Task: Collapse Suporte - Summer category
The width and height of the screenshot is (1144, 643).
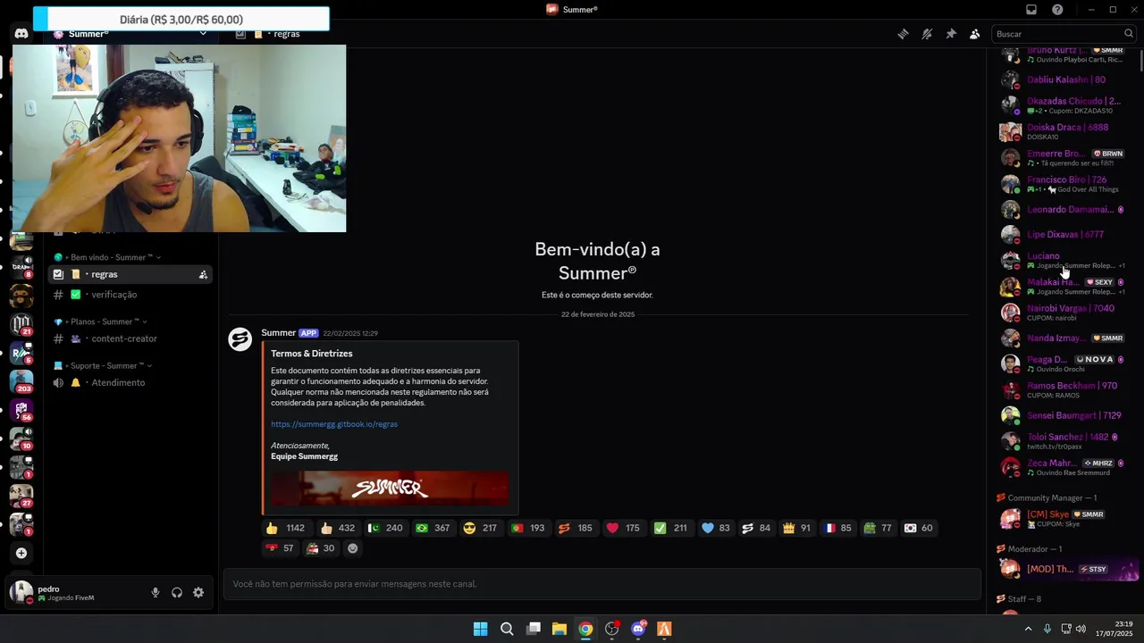Action: [x=103, y=365]
